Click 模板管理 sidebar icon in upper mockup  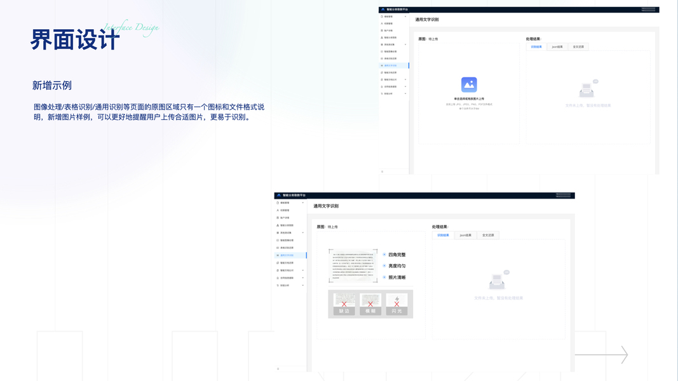pos(382,17)
